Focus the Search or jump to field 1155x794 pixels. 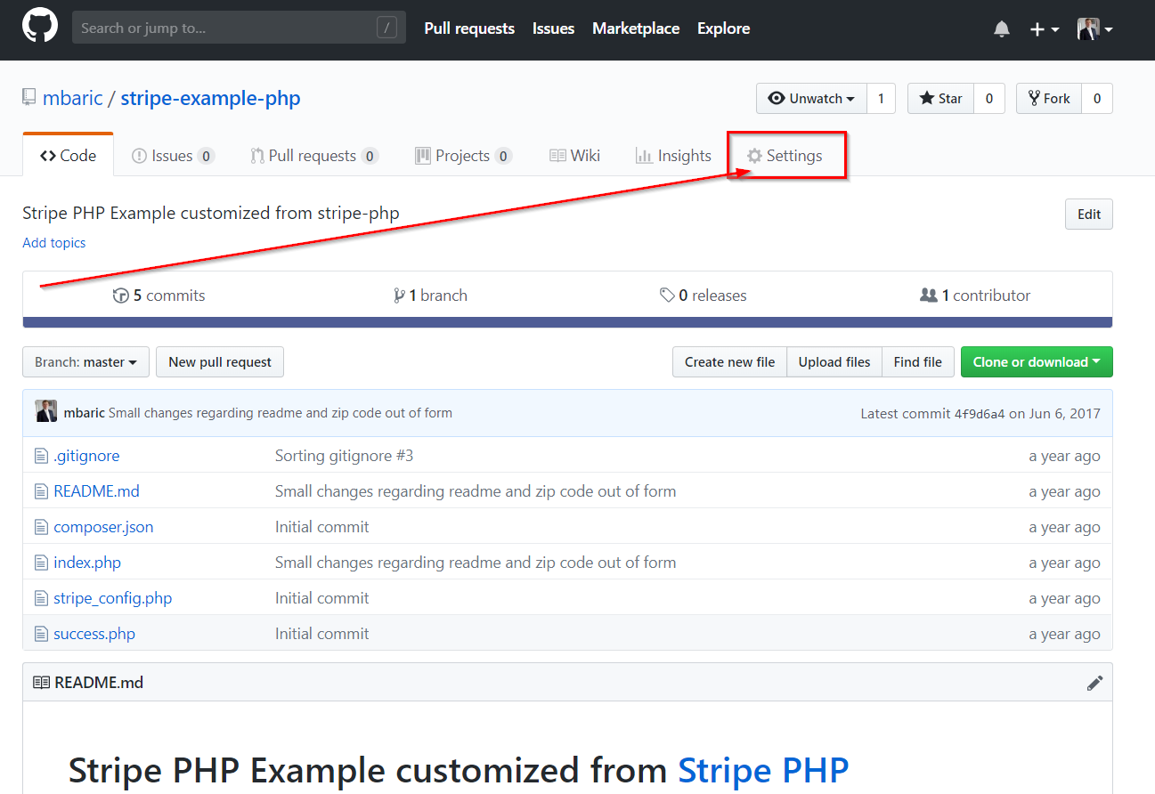tap(239, 28)
